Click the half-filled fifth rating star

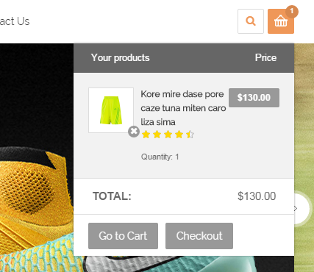(x=190, y=135)
